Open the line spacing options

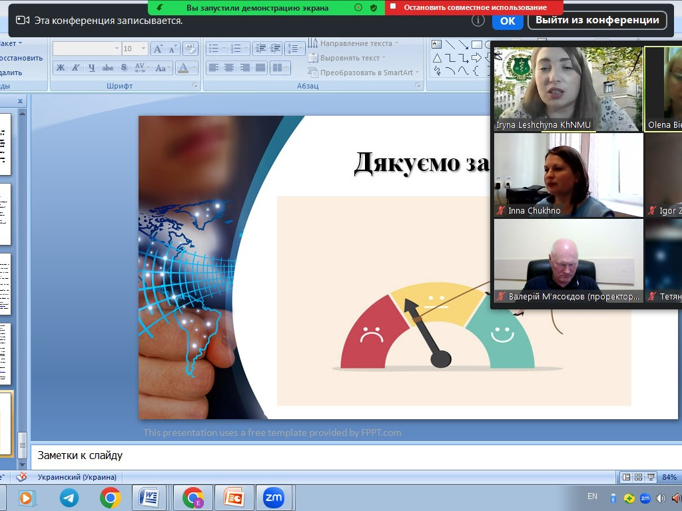[x=295, y=49]
